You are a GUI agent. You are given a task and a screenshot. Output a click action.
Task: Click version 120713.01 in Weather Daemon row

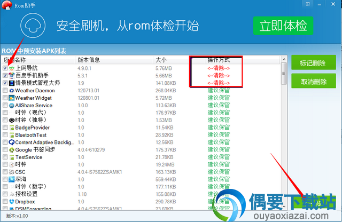(89, 91)
